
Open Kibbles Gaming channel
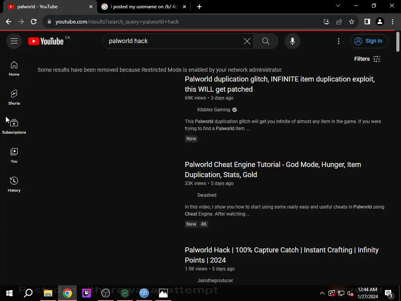(x=213, y=110)
